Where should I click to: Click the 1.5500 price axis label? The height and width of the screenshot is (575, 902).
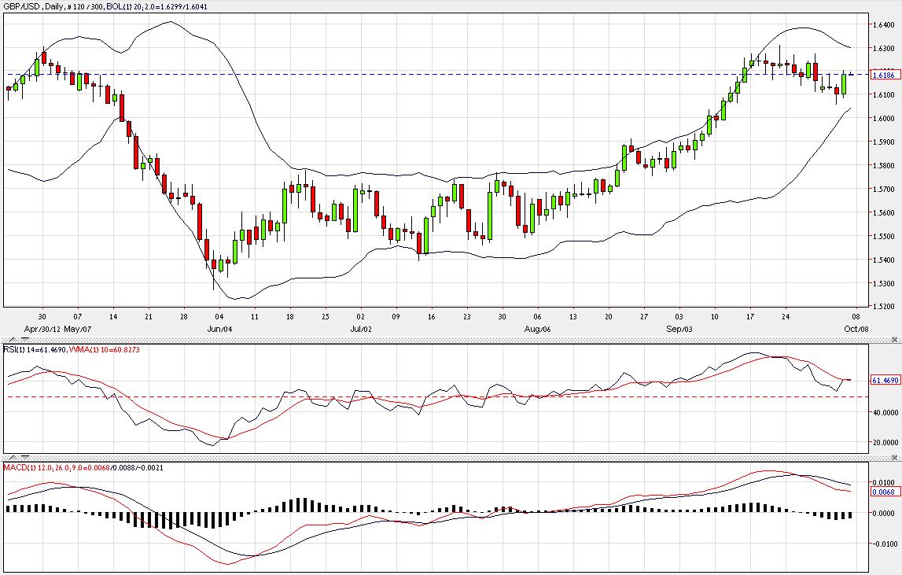(x=884, y=237)
